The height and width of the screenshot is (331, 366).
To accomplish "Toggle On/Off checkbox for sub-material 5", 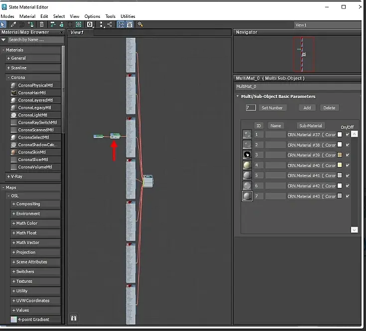I will click(x=348, y=175).
